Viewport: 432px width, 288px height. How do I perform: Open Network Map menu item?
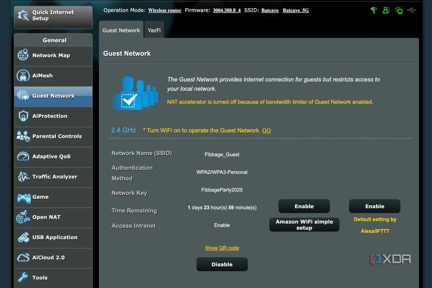pos(53,56)
